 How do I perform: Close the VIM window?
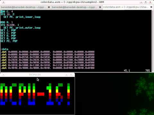(x=150, y=2)
